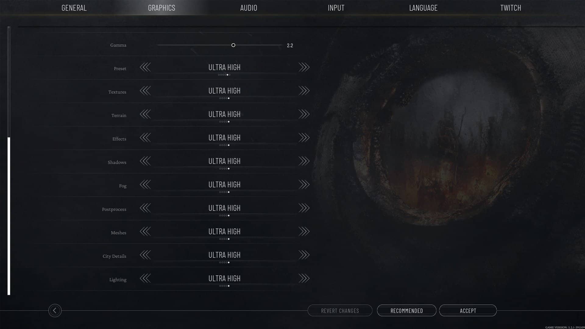Lower the Preset quality with left arrows

[145, 67]
